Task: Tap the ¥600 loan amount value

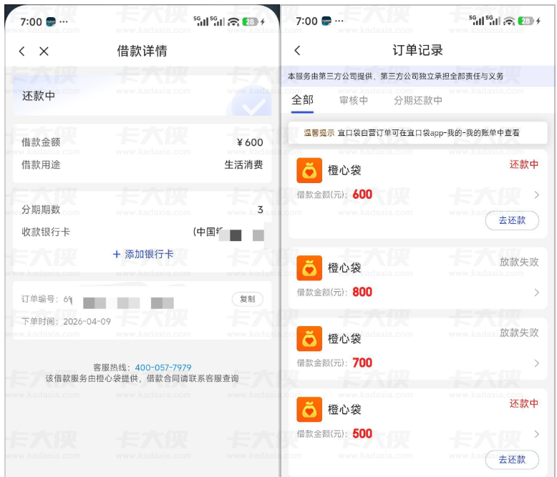Action: 250,142
